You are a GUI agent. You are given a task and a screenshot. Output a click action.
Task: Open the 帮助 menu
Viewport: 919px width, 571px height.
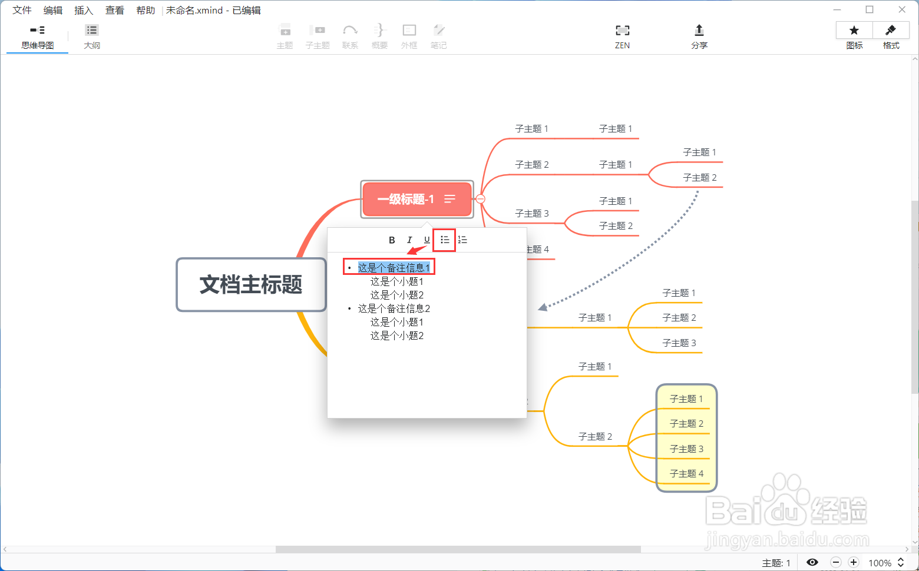(146, 10)
